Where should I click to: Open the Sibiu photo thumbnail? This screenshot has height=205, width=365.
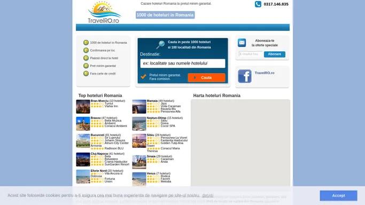(139, 141)
